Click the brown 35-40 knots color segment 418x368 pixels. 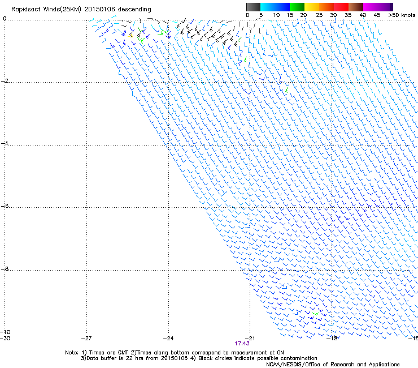[x=356, y=7]
